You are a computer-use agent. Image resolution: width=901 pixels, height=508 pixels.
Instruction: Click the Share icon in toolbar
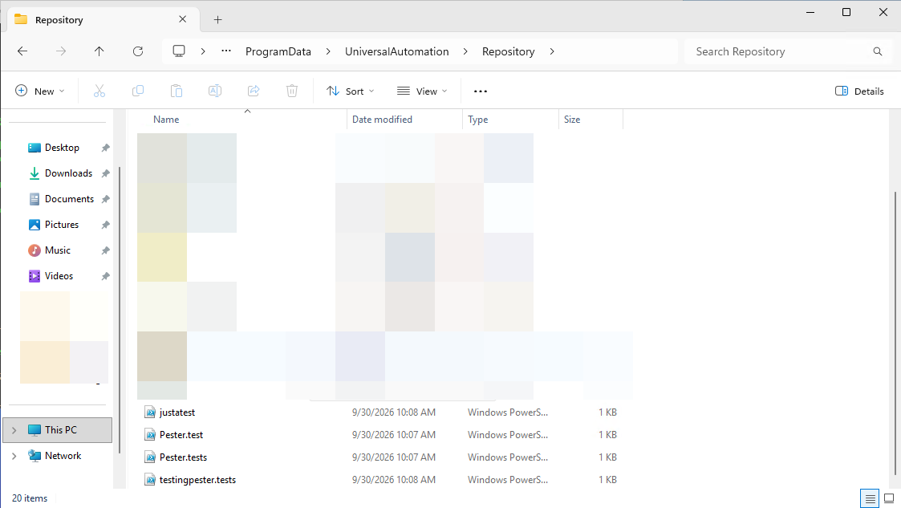[x=254, y=91]
